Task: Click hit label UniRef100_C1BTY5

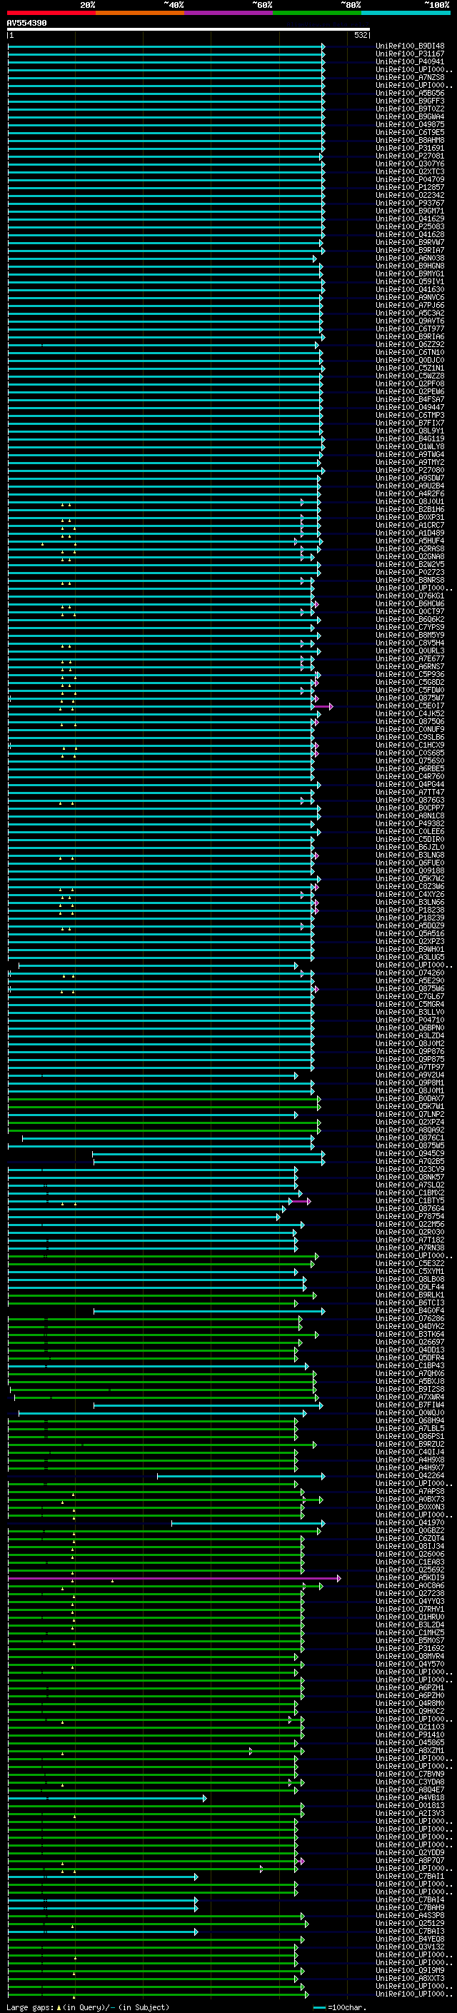Action: point(410,1201)
